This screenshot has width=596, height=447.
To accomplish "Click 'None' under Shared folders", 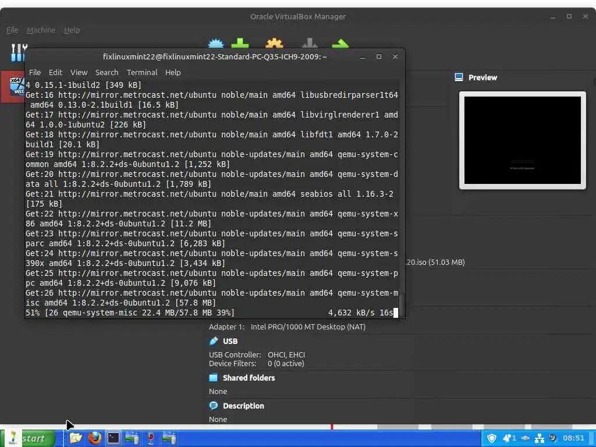I will (x=218, y=391).
